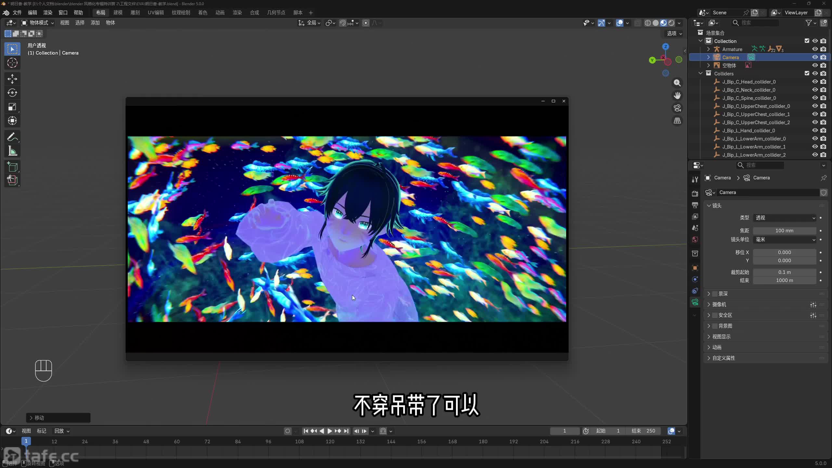Select the Scale tool
This screenshot has height=468, width=832.
click(x=12, y=107)
